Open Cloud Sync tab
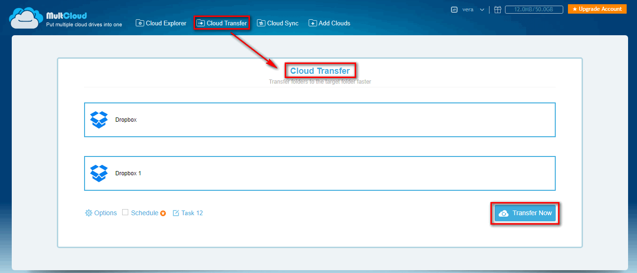Viewport: 637px width, 273px height. pos(278,23)
